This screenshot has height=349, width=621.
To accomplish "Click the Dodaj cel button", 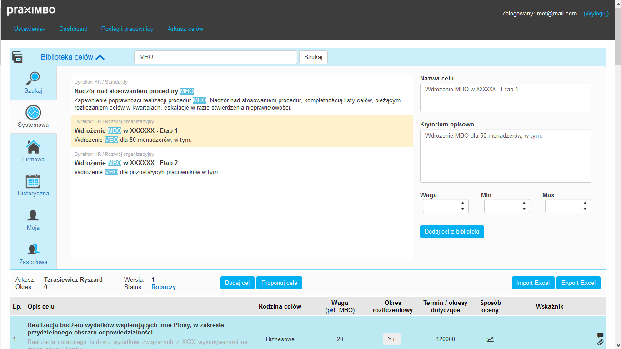I will [237, 283].
